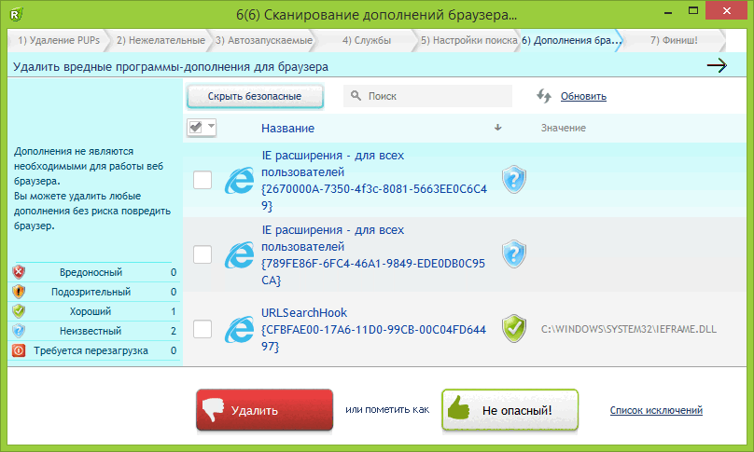Open the Список исключений link
Screen dimensions: 754x452
[656, 410]
